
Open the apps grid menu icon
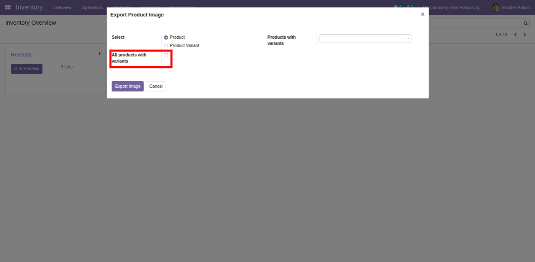tap(8, 7)
